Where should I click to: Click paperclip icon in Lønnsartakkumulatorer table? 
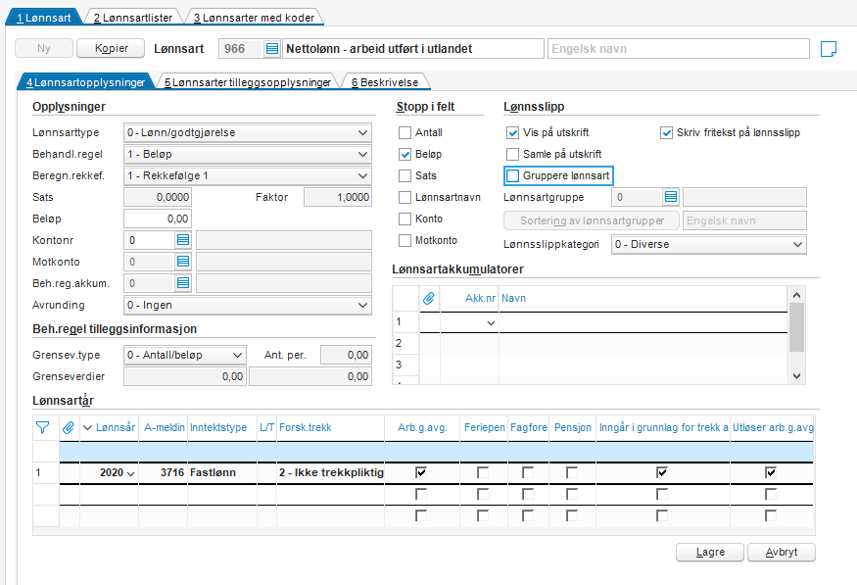pyautogui.click(x=429, y=298)
